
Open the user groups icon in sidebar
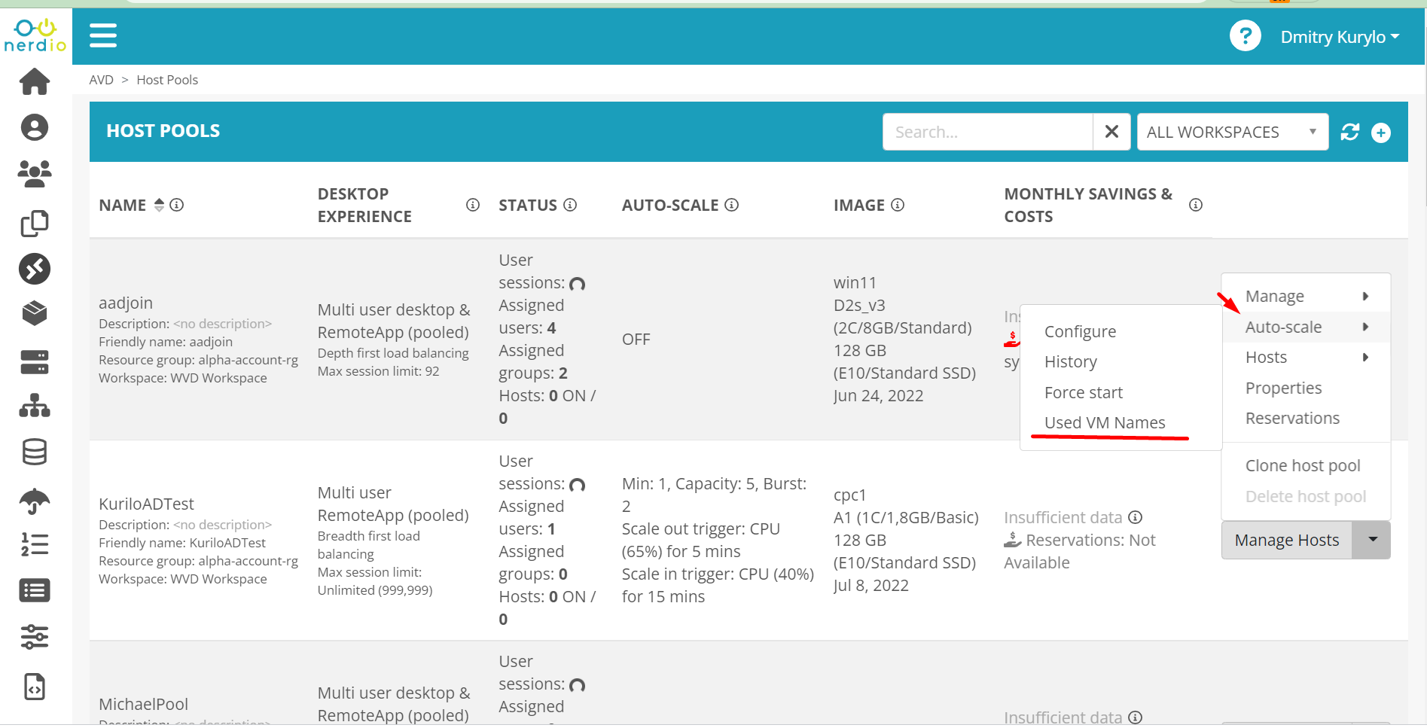tap(35, 174)
